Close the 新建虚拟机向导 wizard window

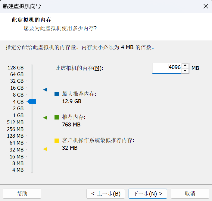(206, 6)
